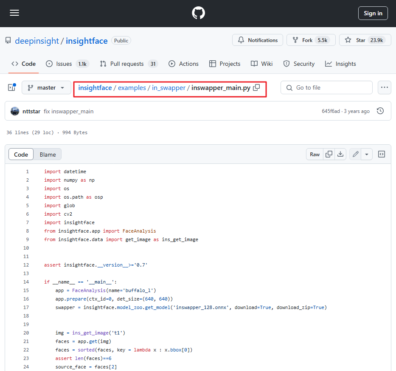The image size is (396, 371).
Task: Open the Issues tab
Action: coord(67,64)
